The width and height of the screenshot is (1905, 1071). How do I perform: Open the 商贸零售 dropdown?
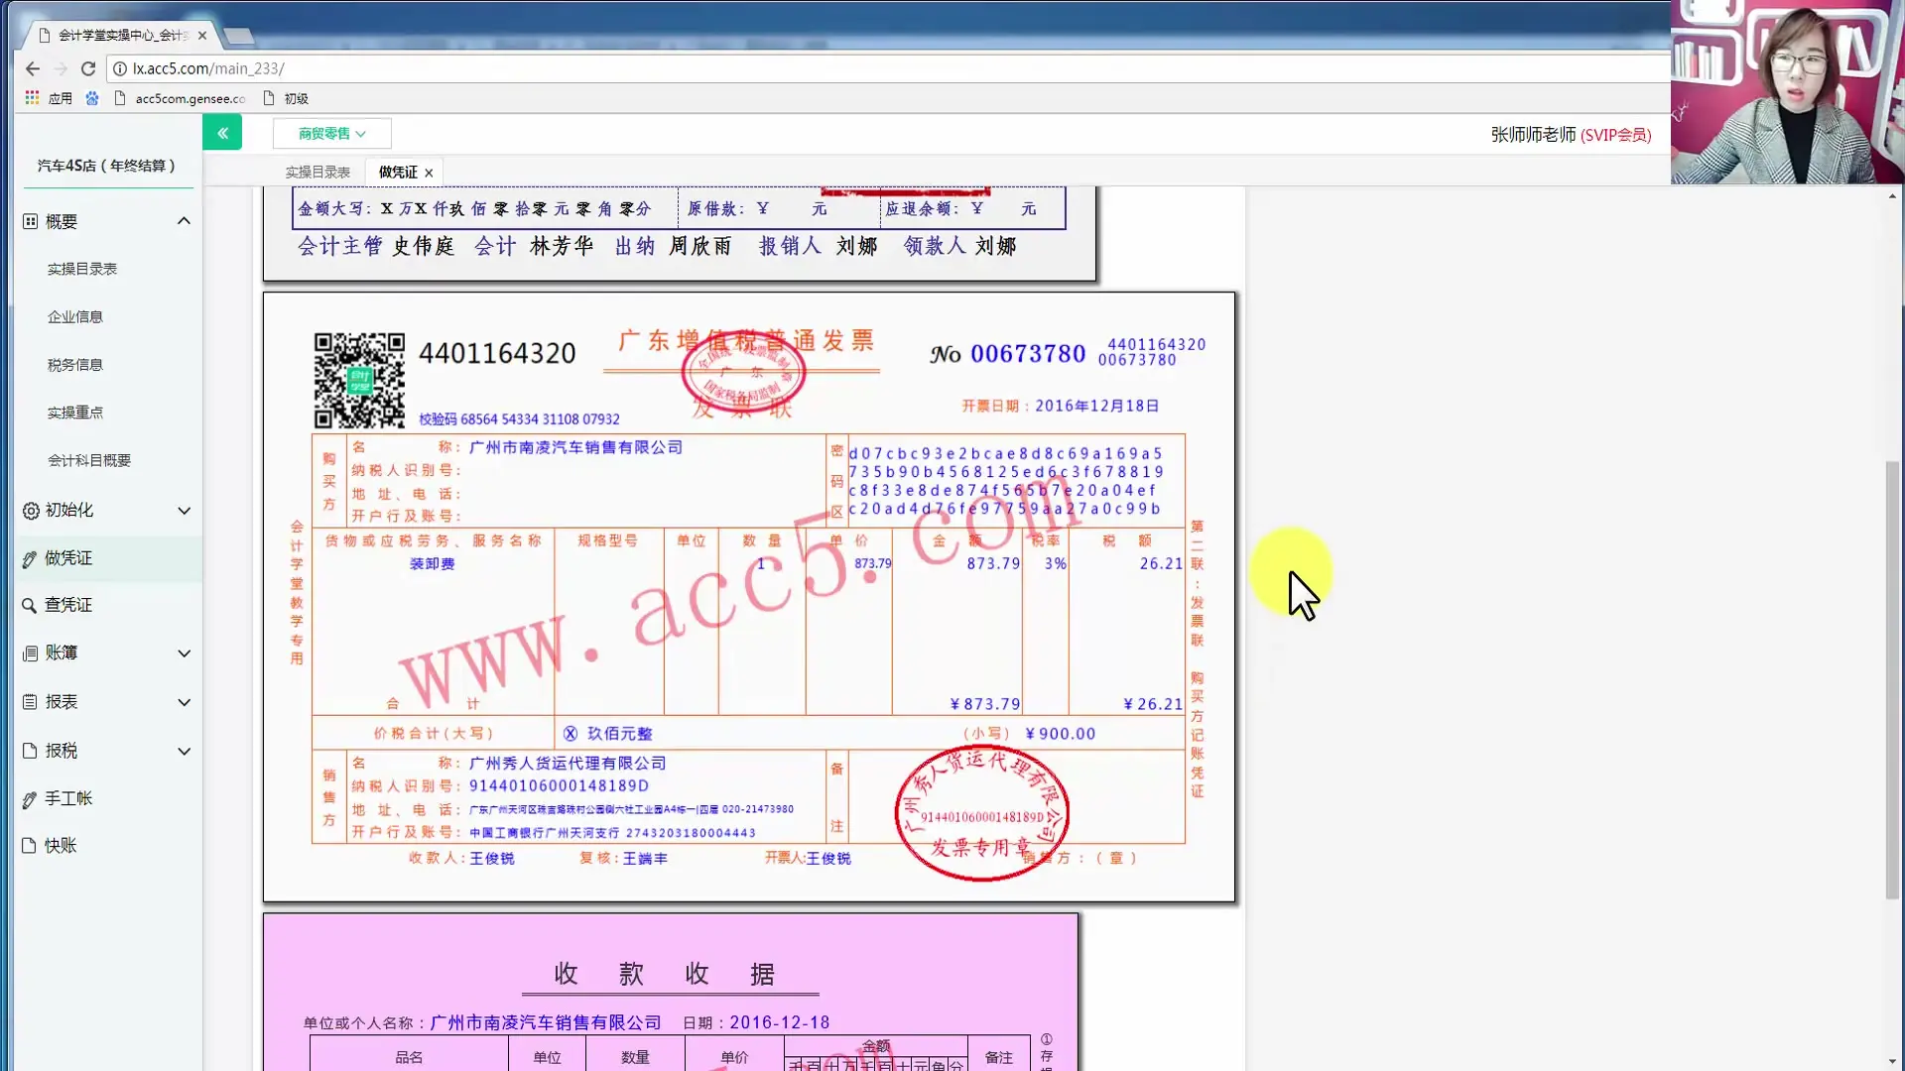(332, 133)
